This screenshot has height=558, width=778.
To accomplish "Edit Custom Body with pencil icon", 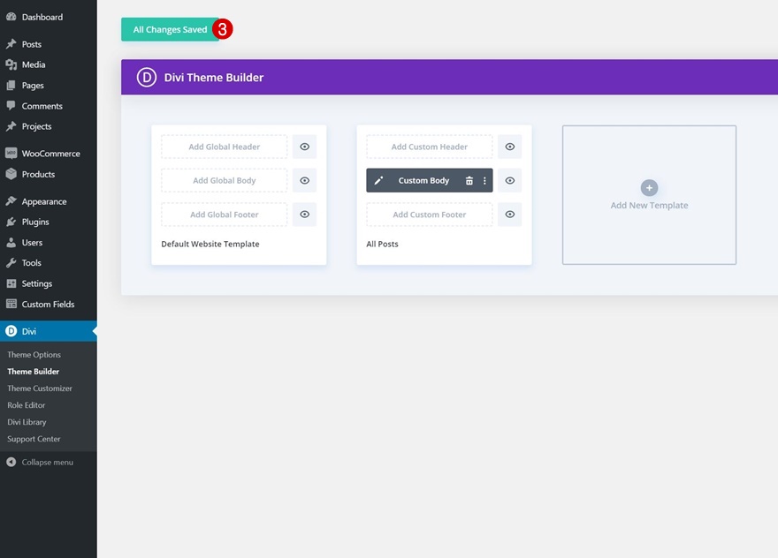I will 378,180.
